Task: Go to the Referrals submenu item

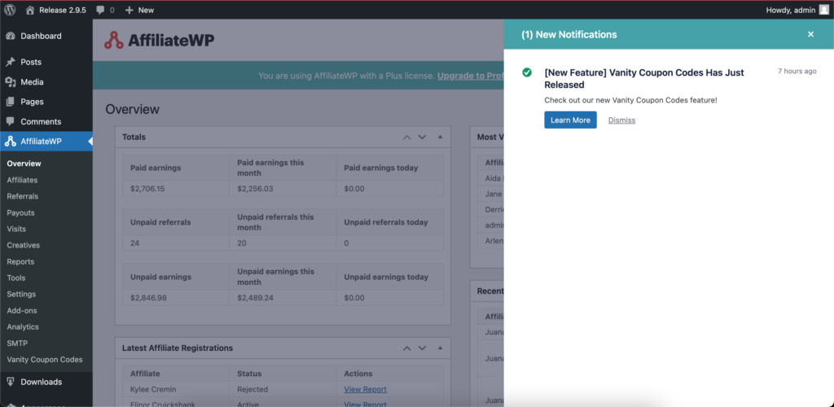Action: click(22, 196)
